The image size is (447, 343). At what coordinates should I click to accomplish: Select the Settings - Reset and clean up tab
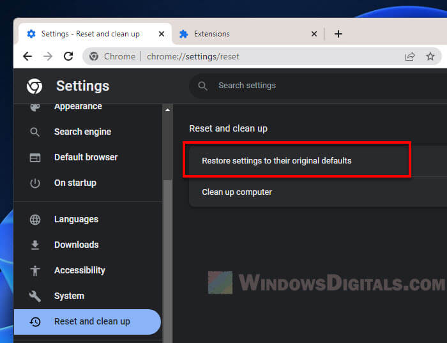89,34
